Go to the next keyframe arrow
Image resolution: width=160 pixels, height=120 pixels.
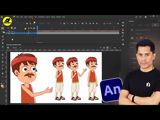68,23
